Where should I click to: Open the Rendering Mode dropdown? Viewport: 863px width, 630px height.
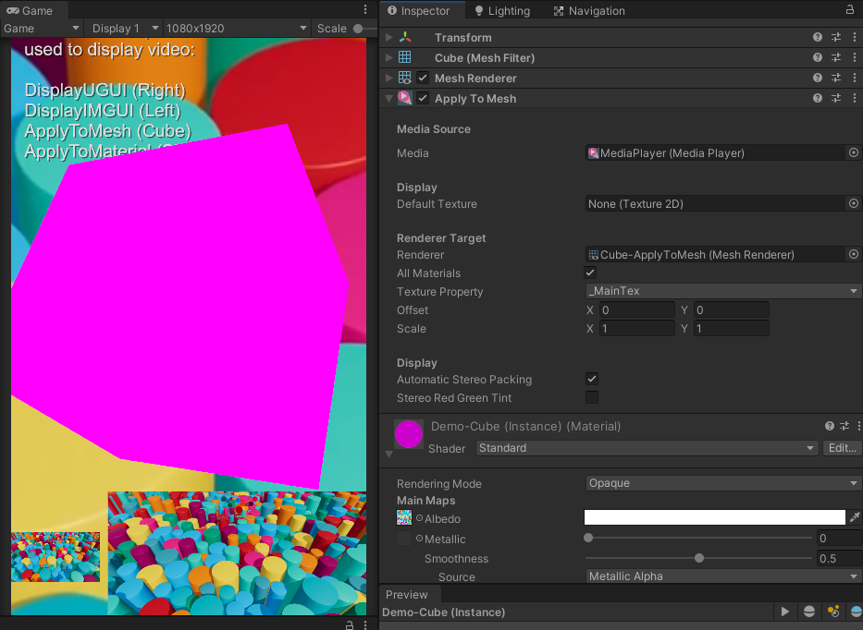coord(722,482)
